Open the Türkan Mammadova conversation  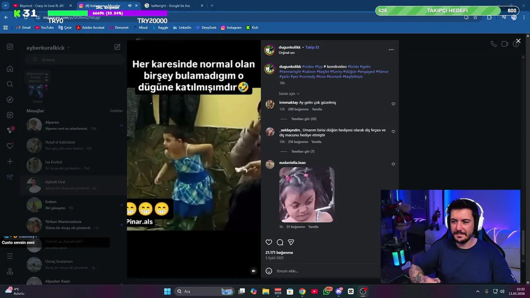(73, 225)
